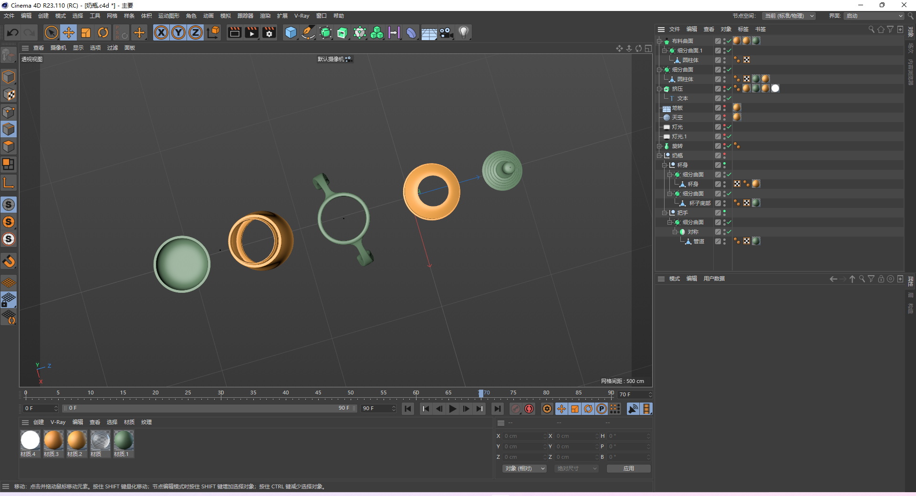Click the 应用 apply button
The width and height of the screenshot is (916, 496).
[628, 468]
